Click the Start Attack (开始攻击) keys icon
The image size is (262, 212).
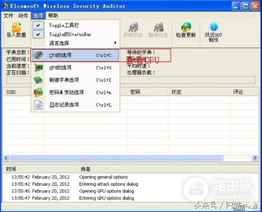(133, 27)
